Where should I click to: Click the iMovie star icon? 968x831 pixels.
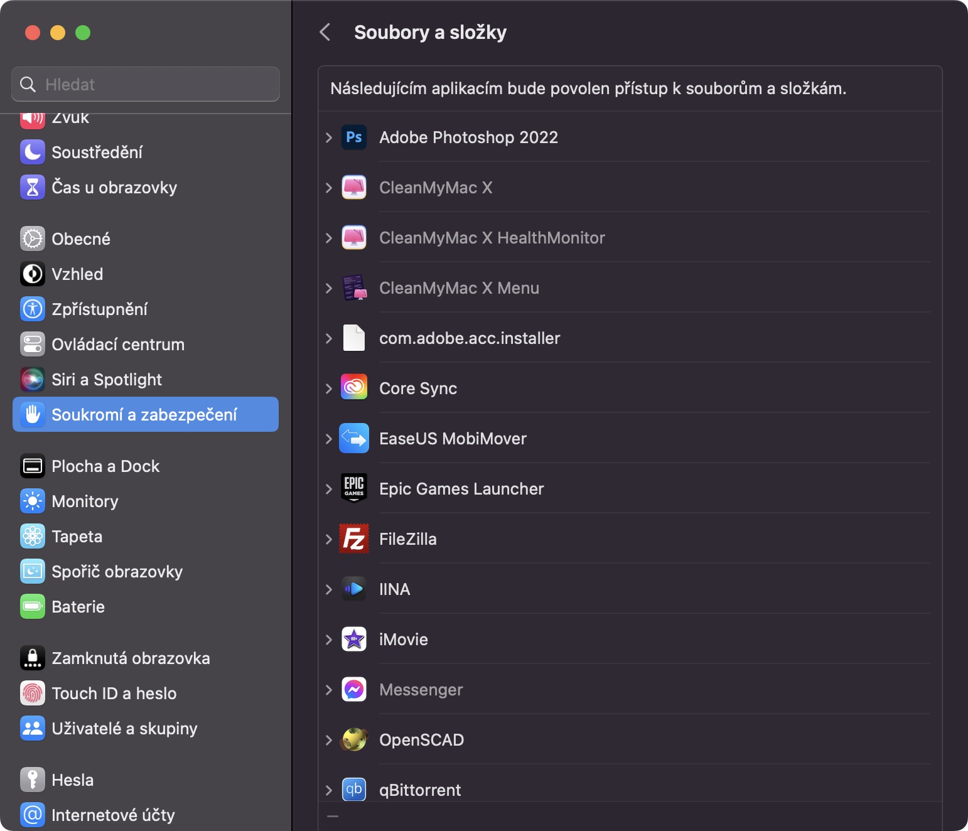[x=354, y=640]
